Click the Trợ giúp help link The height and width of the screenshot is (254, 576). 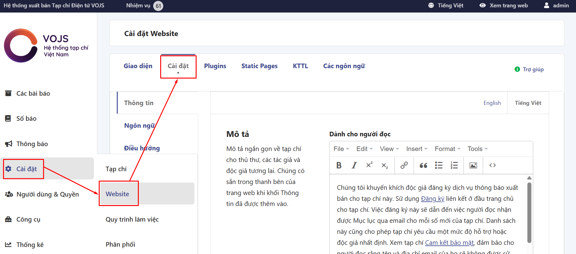click(533, 69)
